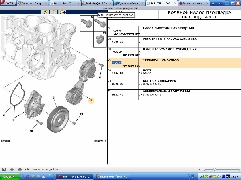The width and height of the screenshot is (241, 180).
Task: Click the volume speaker tray icon
Action: (x=219, y=177)
